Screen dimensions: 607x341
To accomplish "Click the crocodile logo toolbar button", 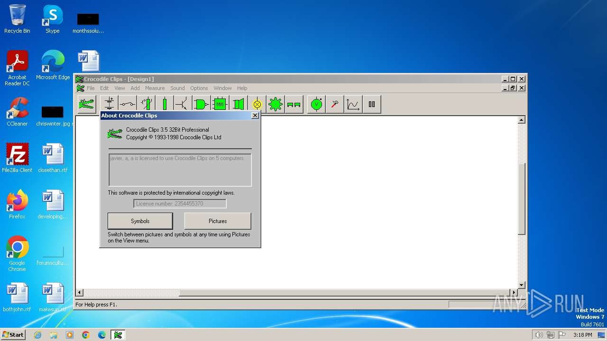I will click(87, 104).
